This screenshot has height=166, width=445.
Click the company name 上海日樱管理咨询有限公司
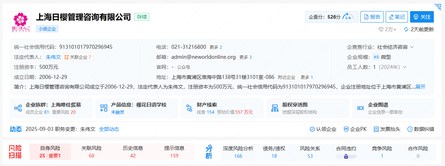point(83,17)
